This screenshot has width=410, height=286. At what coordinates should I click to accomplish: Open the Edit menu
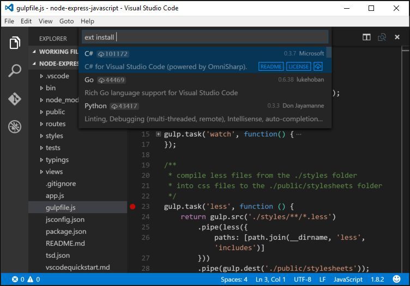point(26,21)
